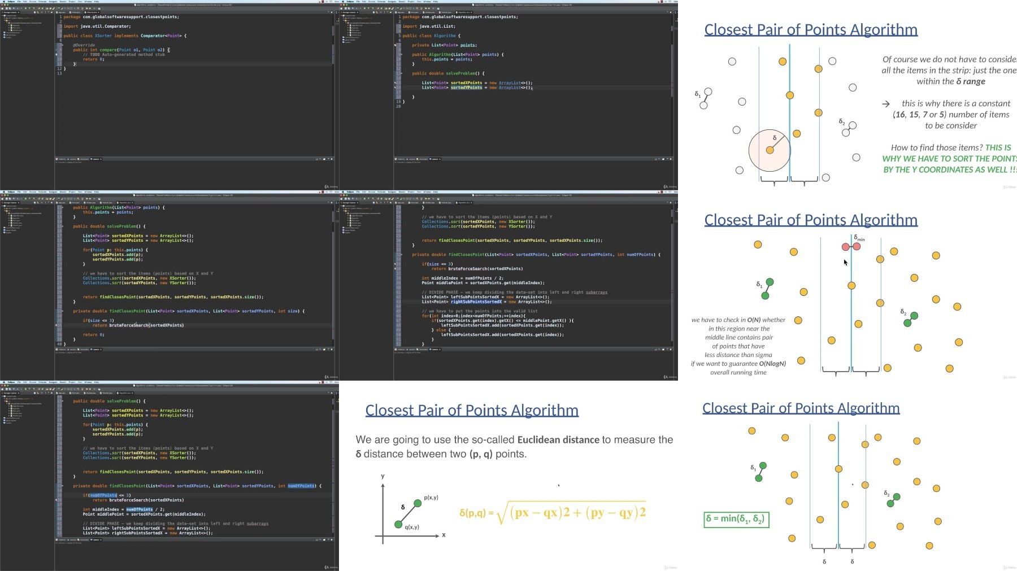Click warning marker beside line 16 sortedYPoints declaration
The image size is (1017, 571).
pyautogui.click(x=396, y=88)
